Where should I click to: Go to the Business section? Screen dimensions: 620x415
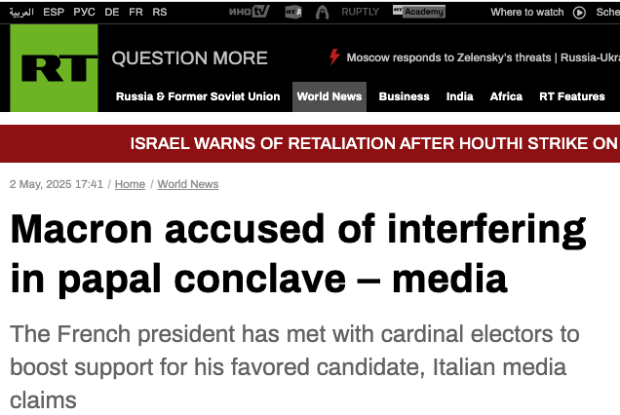pyautogui.click(x=405, y=96)
